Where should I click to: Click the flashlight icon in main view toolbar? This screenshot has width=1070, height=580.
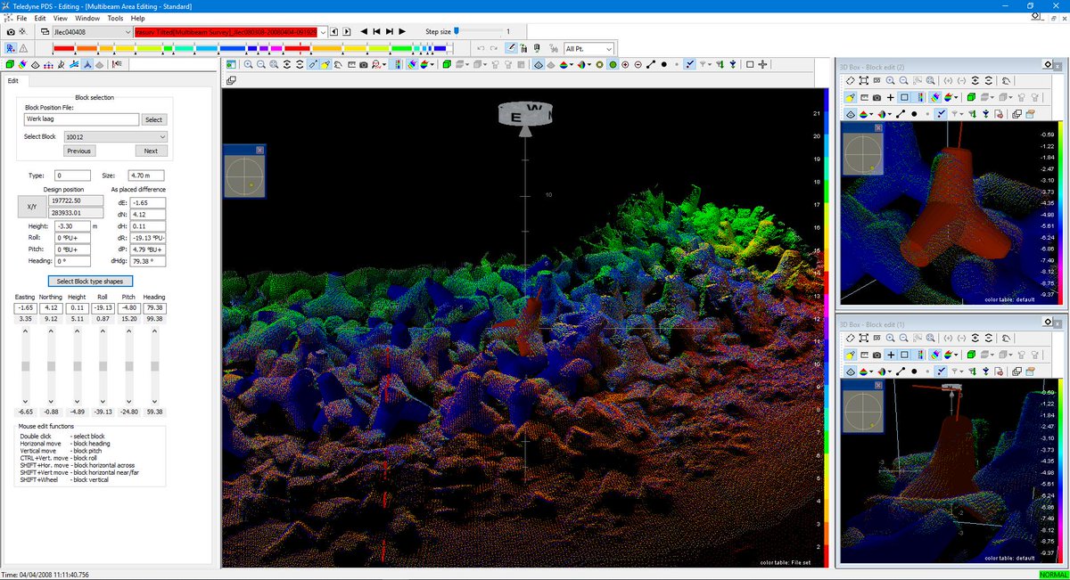(326, 65)
